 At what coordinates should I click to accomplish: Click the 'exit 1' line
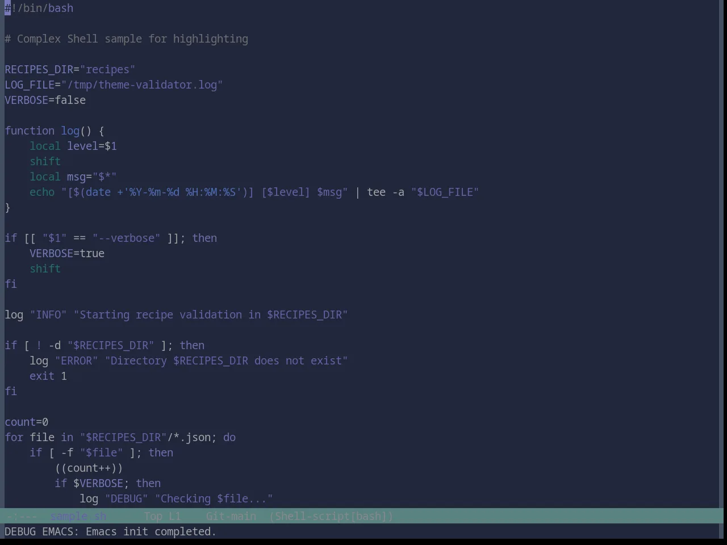[48, 376]
